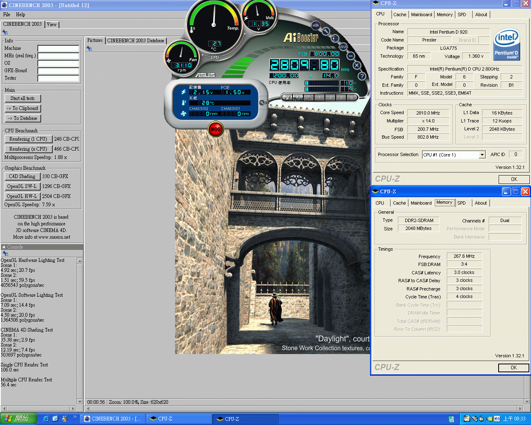Click console scrollbar up arrow

(x=80, y=261)
